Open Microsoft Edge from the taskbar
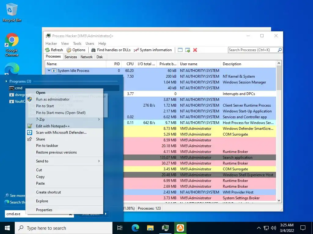Screen dimensions: 313x234 (135, 228)
